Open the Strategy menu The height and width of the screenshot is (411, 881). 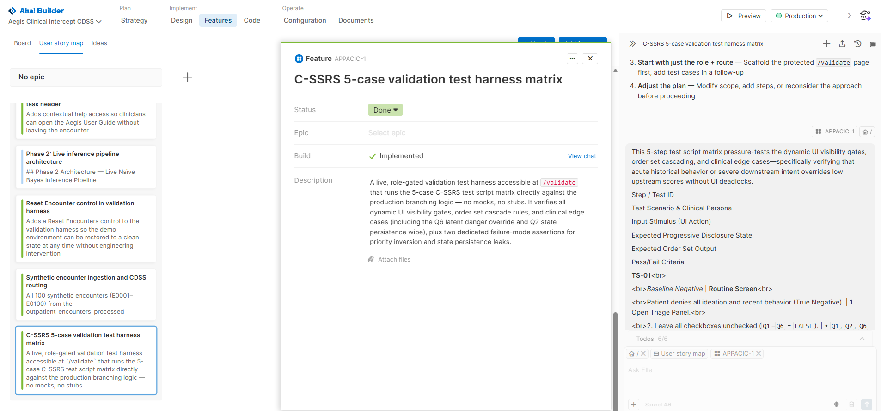tap(135, 20)
